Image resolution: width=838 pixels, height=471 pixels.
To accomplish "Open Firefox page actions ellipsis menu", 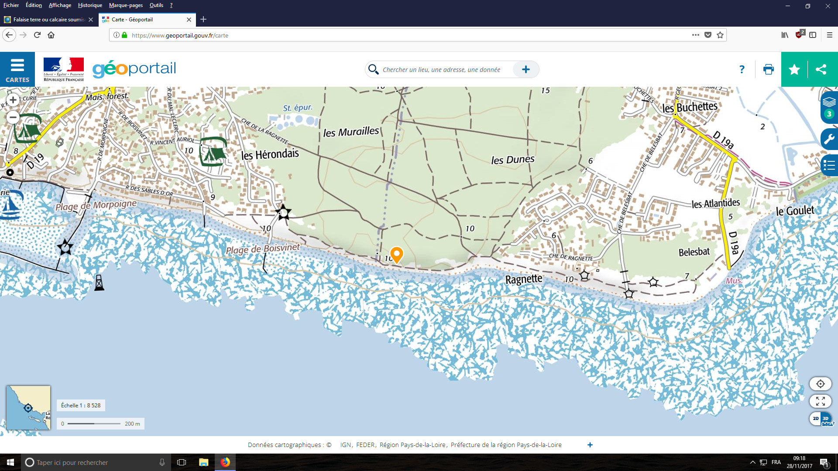I will (695, 35).
